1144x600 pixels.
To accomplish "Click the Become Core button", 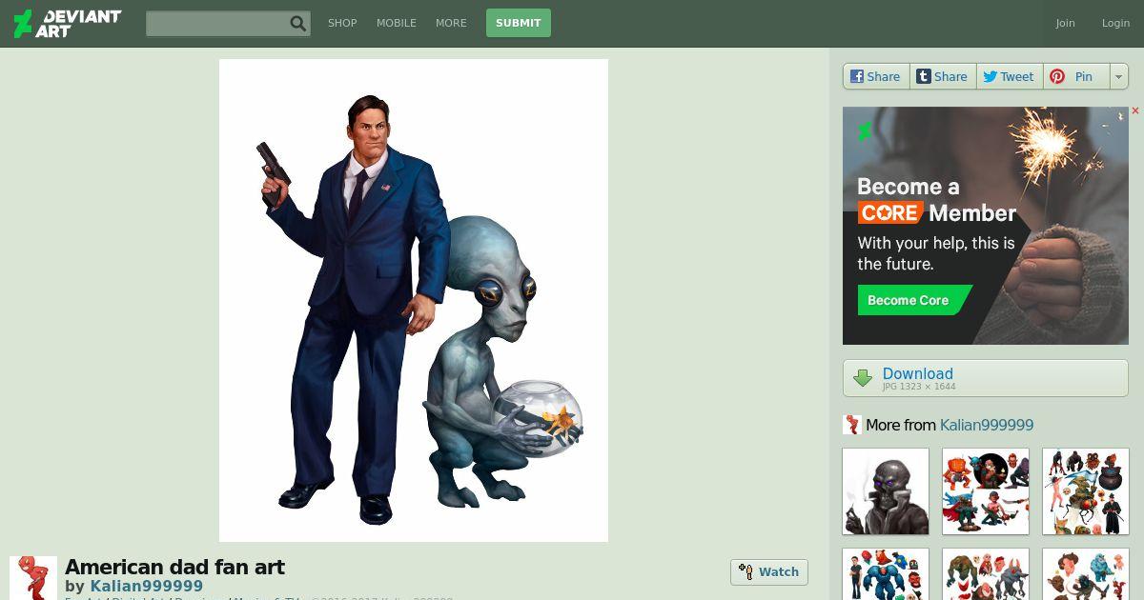I will [913, 300].
